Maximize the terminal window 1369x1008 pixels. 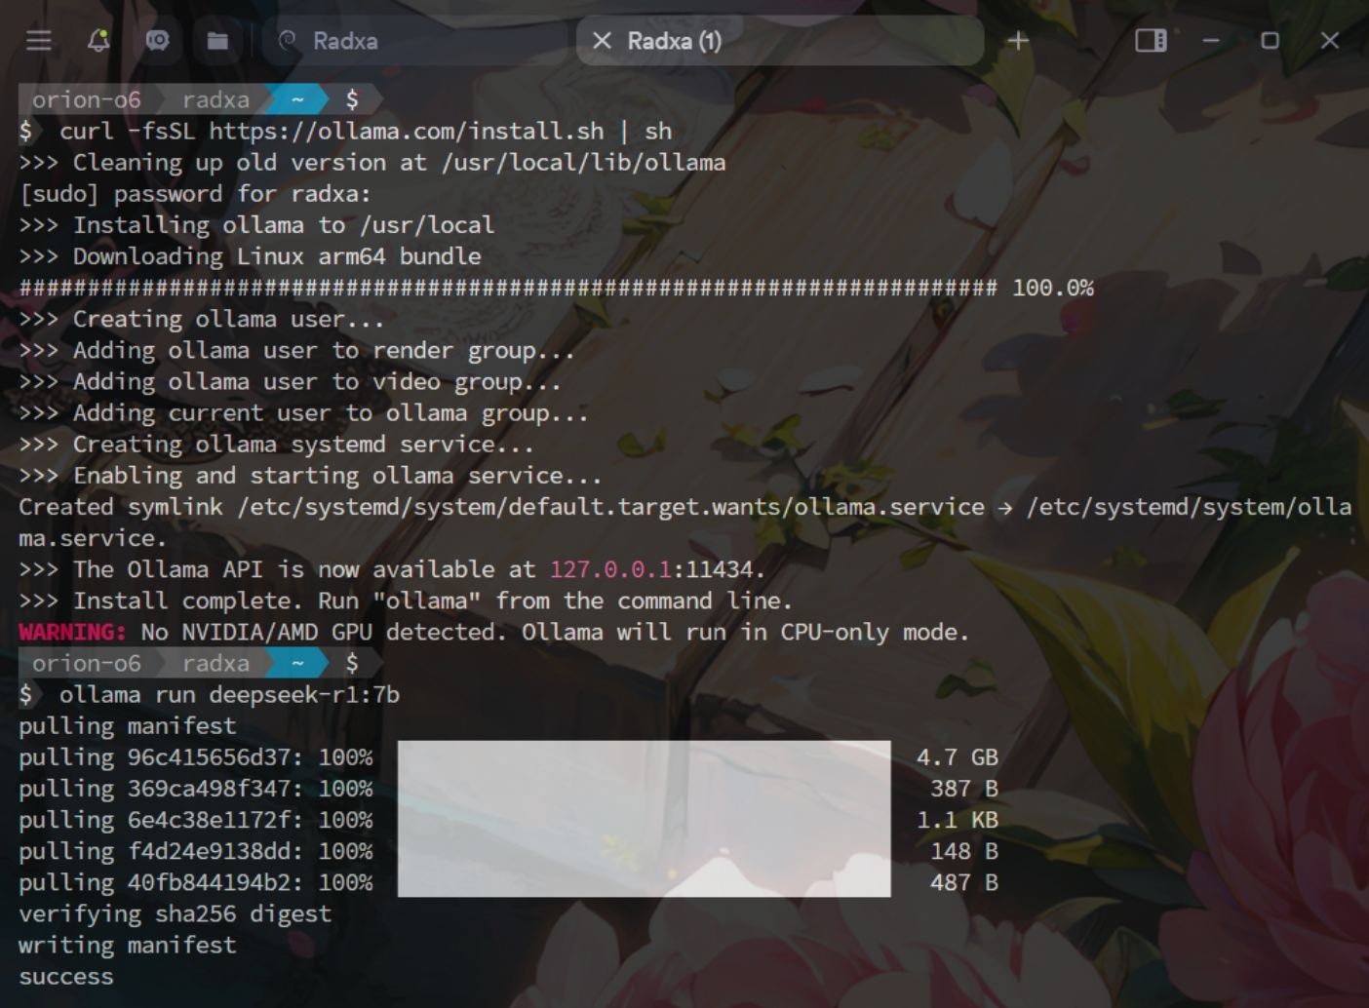[x=1270, y=41]
